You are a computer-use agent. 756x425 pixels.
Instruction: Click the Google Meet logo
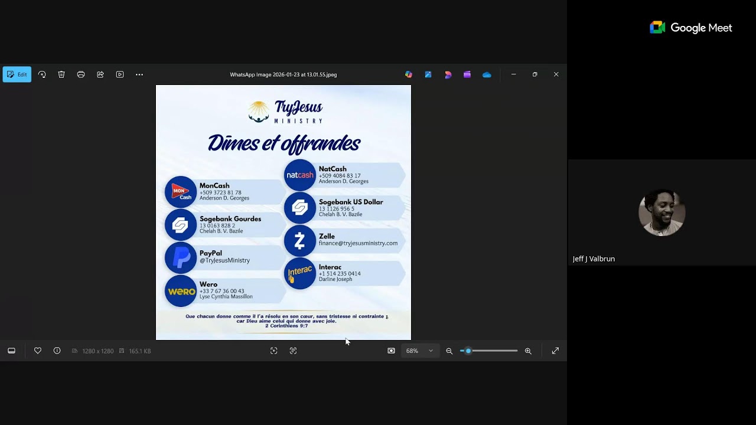[691, 28]
